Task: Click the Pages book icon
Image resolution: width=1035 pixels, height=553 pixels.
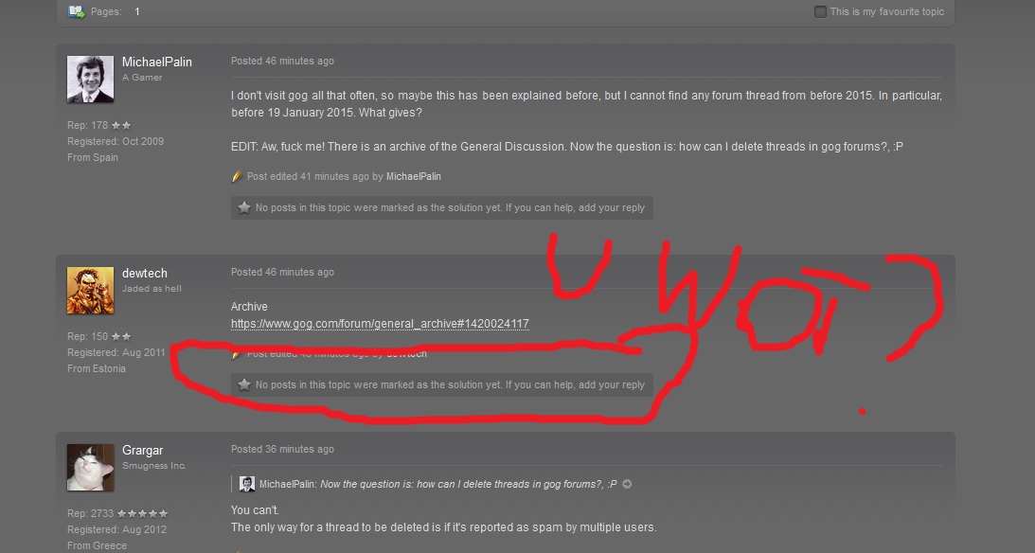Action: pos(77,11)
